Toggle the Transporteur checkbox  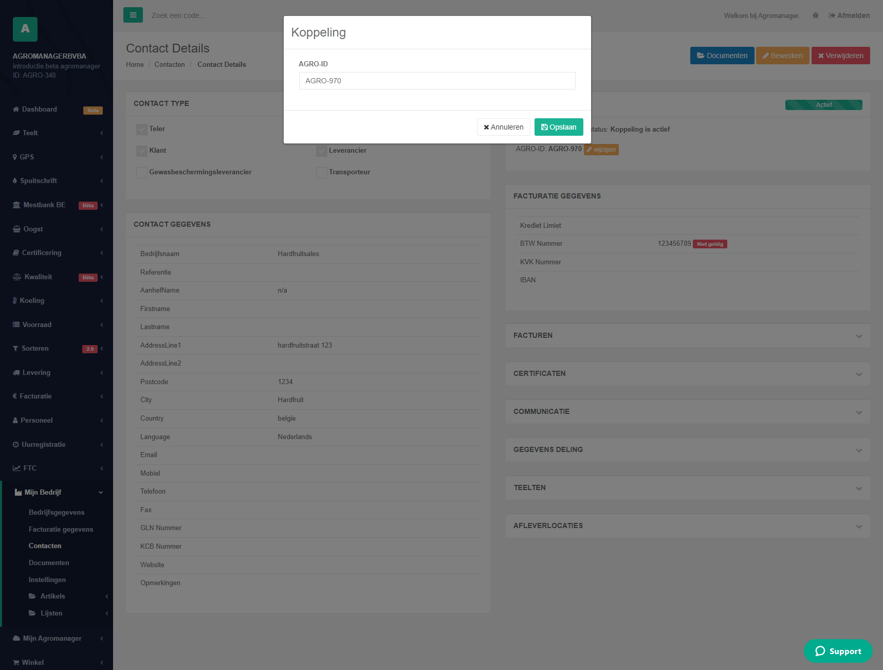(x=322, y=172)
